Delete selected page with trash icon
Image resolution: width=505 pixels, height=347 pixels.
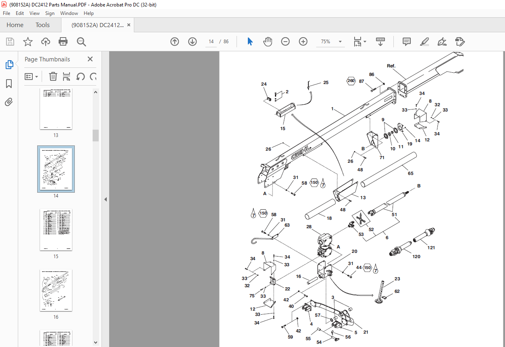(x=53, y=76)
